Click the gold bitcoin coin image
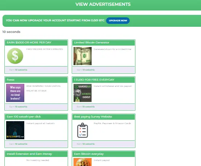Screen dimensions: 201x166 pyautogui.click(x=83, y=162)
